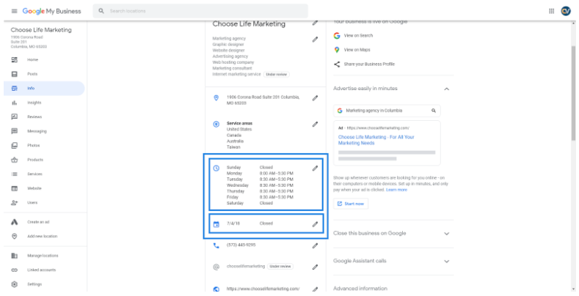
Task: Click the Marketing agency in Columbia search box
Action: coord(387,111)
